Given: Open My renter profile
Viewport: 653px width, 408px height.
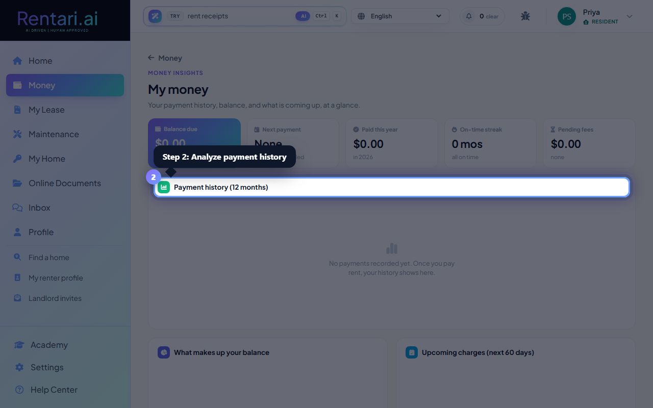Looking at the screenshot, I should 65,278.
